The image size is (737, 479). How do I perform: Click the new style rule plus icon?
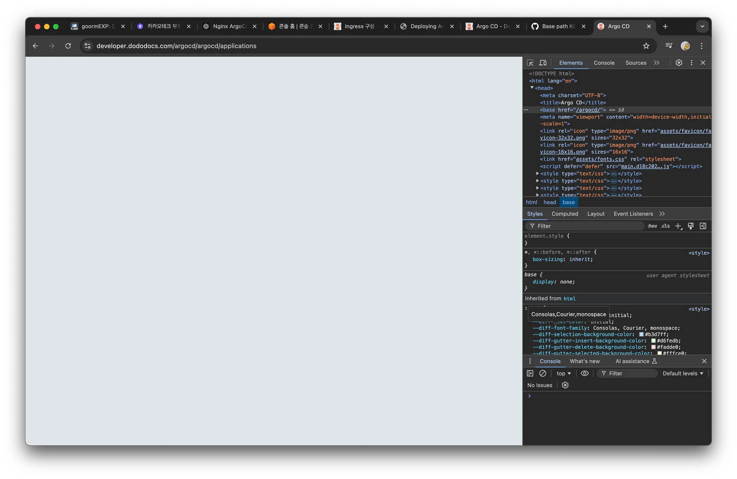[x=678, y=226]
